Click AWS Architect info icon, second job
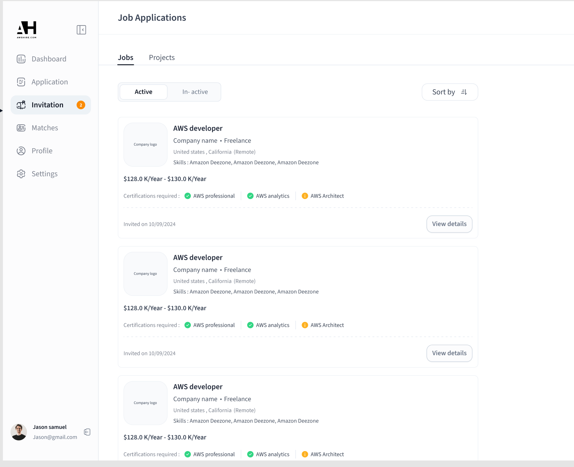 (x=305, y=325)
